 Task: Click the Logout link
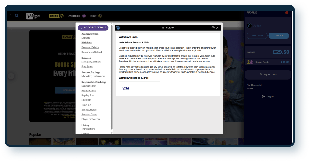click(268, 96)
